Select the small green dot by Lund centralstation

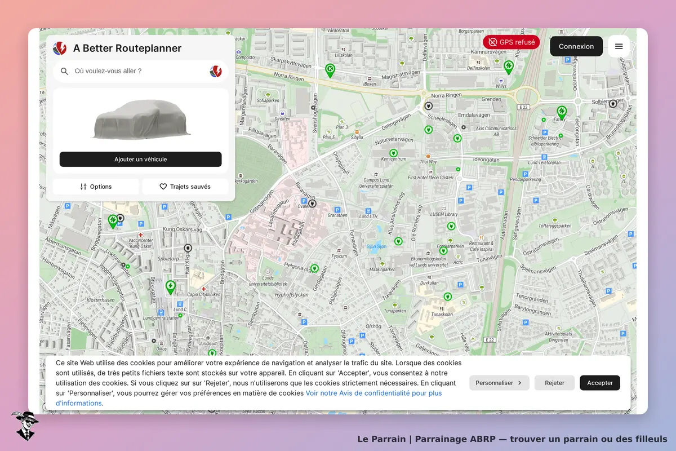(x=180, y=316)
